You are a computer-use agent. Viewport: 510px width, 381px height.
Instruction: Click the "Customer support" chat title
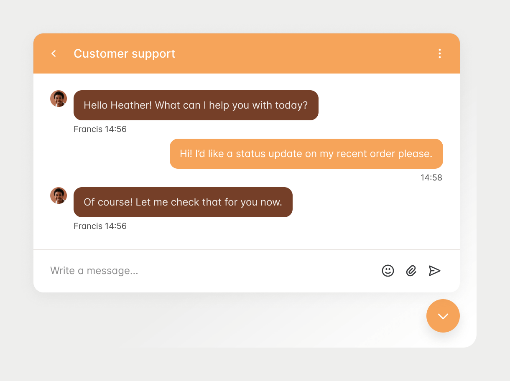pos(124,53)
